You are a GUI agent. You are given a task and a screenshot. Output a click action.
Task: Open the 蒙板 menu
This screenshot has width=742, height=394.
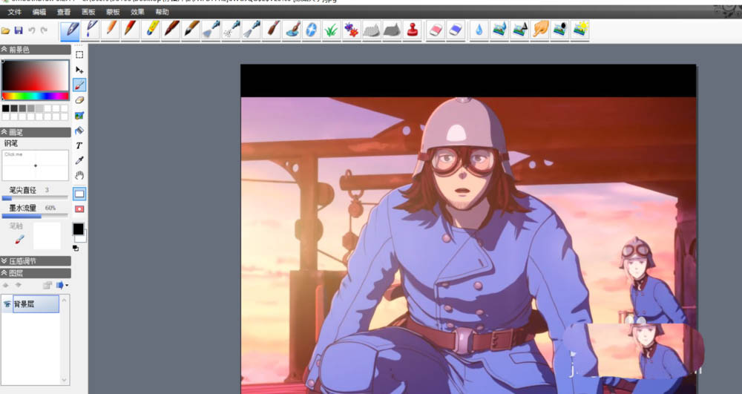[113, 12]
